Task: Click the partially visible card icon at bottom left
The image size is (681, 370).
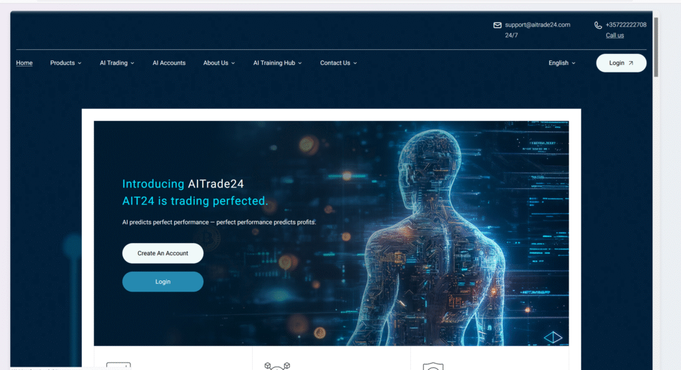Action: tap(118, 365)
